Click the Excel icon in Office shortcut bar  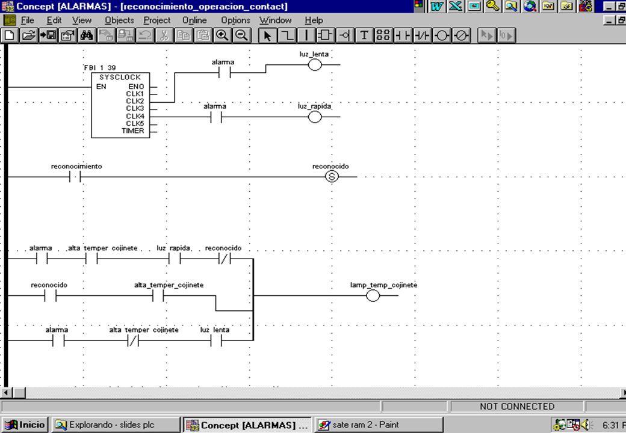tap(456, 6)
